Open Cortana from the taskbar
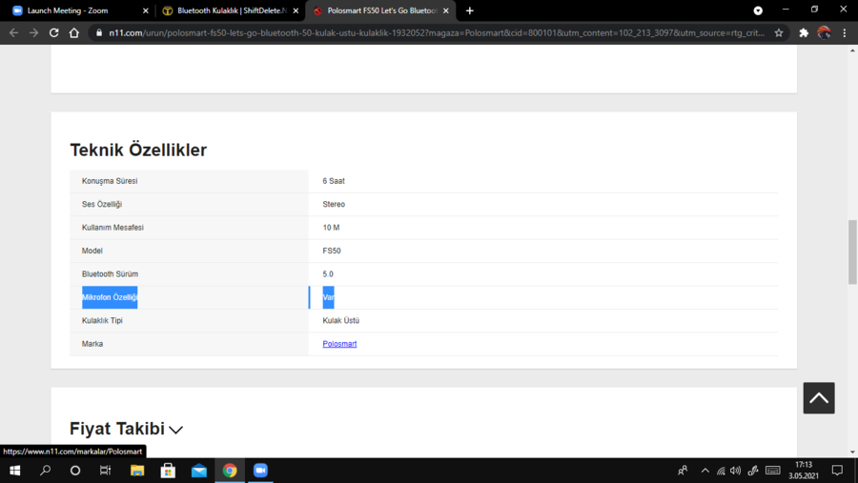 point(75,471)
